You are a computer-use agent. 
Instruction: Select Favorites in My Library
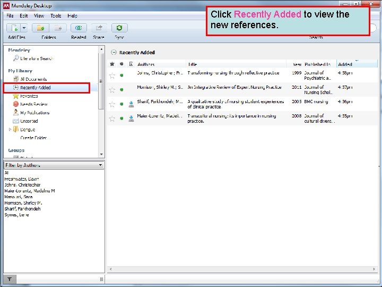29,96
